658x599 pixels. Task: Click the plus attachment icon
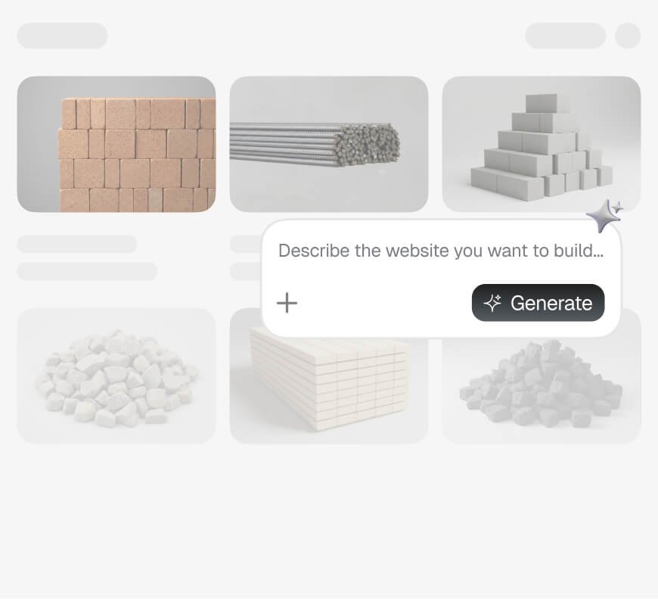click(x=287, y=303)
